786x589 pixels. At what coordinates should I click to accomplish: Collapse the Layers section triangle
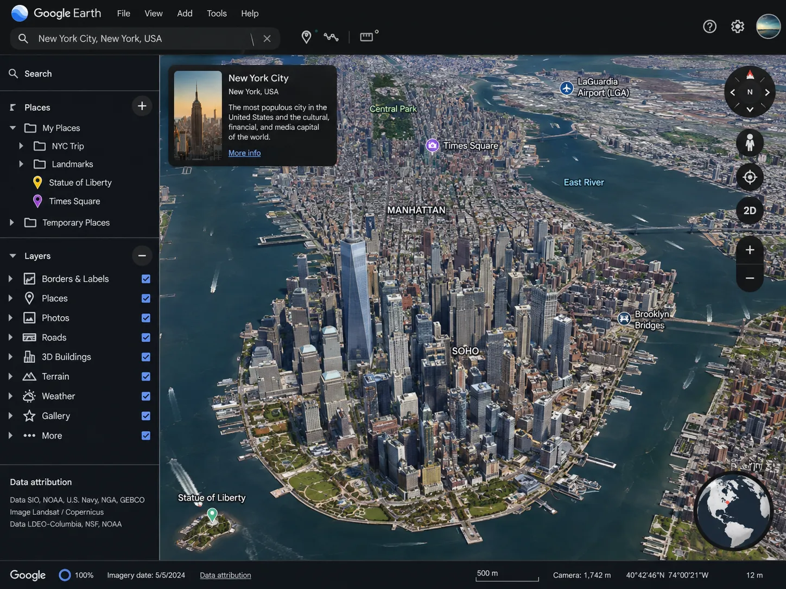point(12,256)
